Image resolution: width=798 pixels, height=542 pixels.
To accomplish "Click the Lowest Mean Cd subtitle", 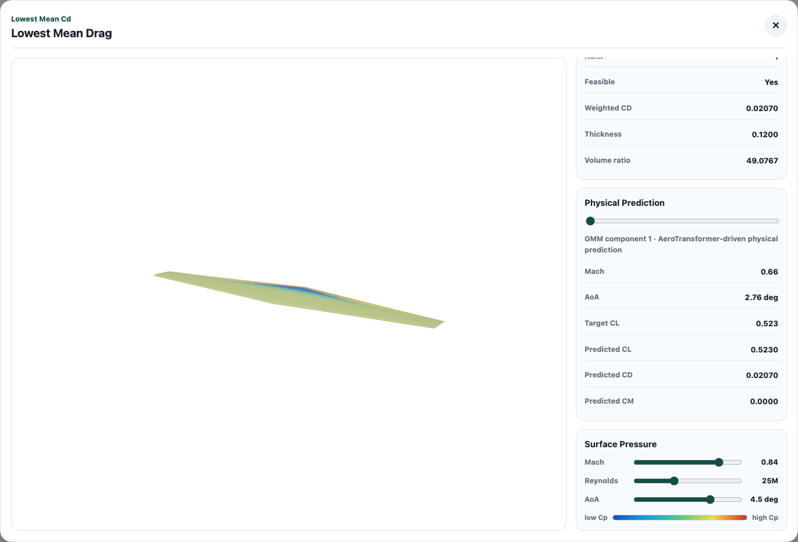I will click(x=41, y=19).
